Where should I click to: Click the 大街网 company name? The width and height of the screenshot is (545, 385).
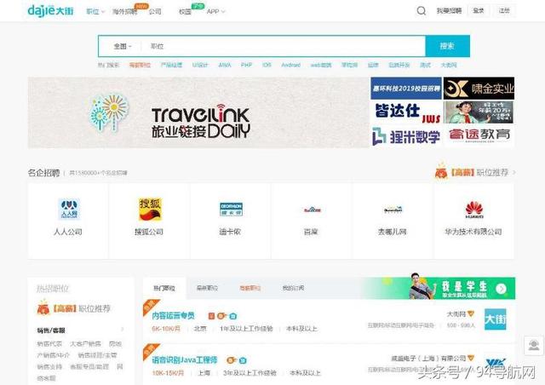[x=456, y=314]
